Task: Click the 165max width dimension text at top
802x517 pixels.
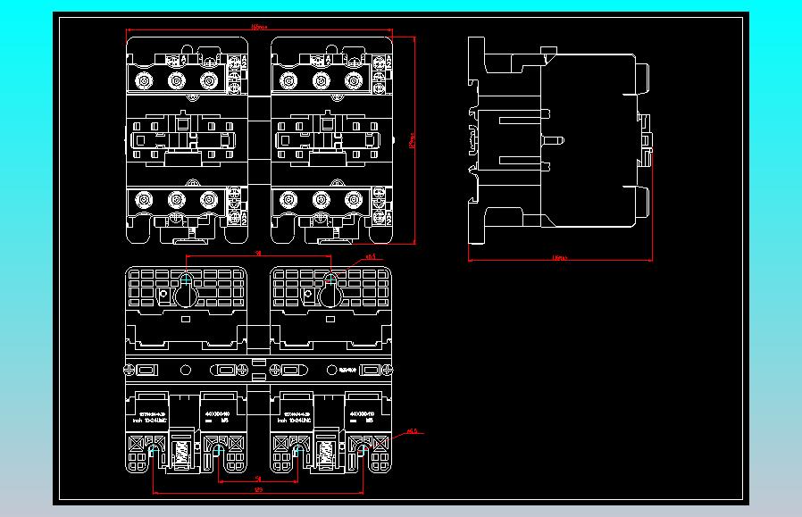Action: point(259,27)
